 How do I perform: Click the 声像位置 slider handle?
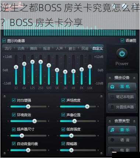(74, 121)
